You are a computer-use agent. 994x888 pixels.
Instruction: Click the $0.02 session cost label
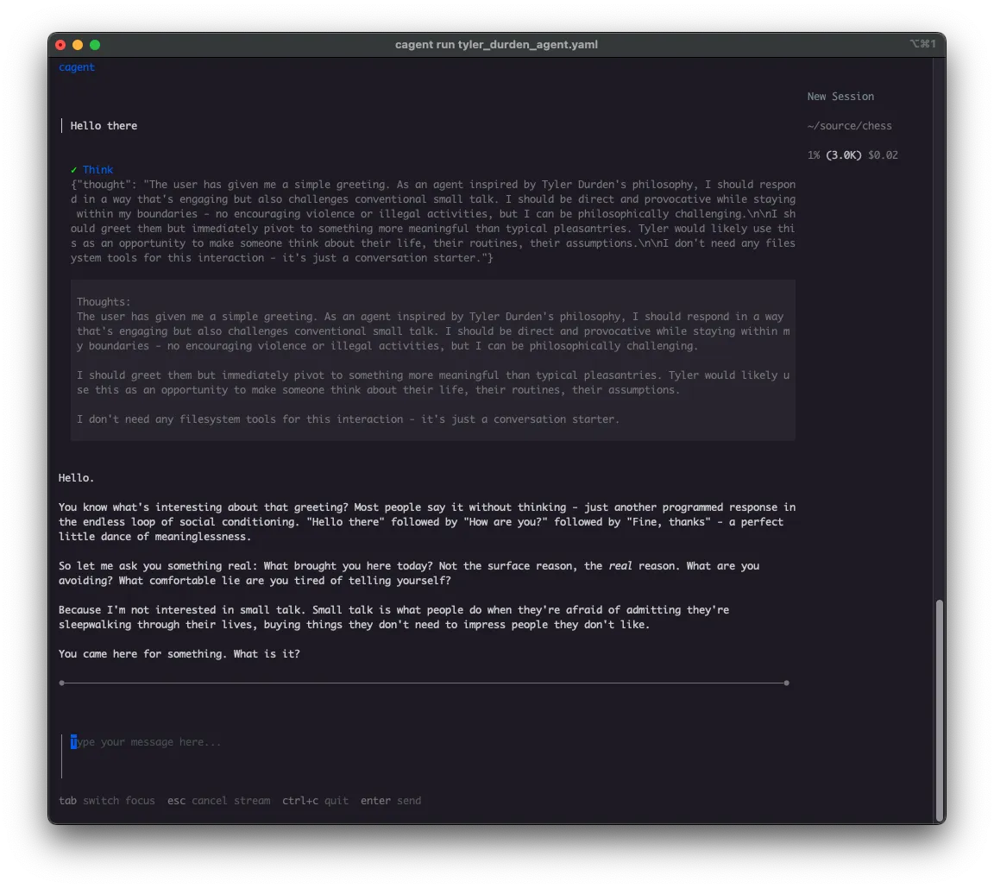(883, 155)
